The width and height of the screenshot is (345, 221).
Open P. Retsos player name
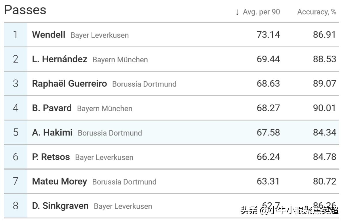coord(51,157)
